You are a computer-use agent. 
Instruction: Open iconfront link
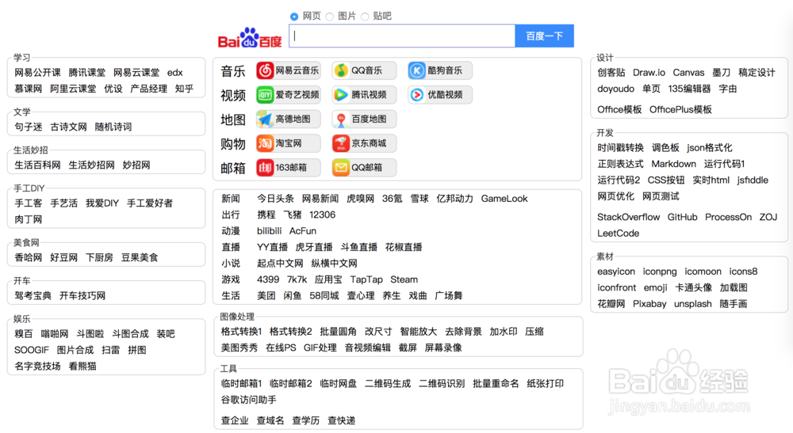[616, 287]
